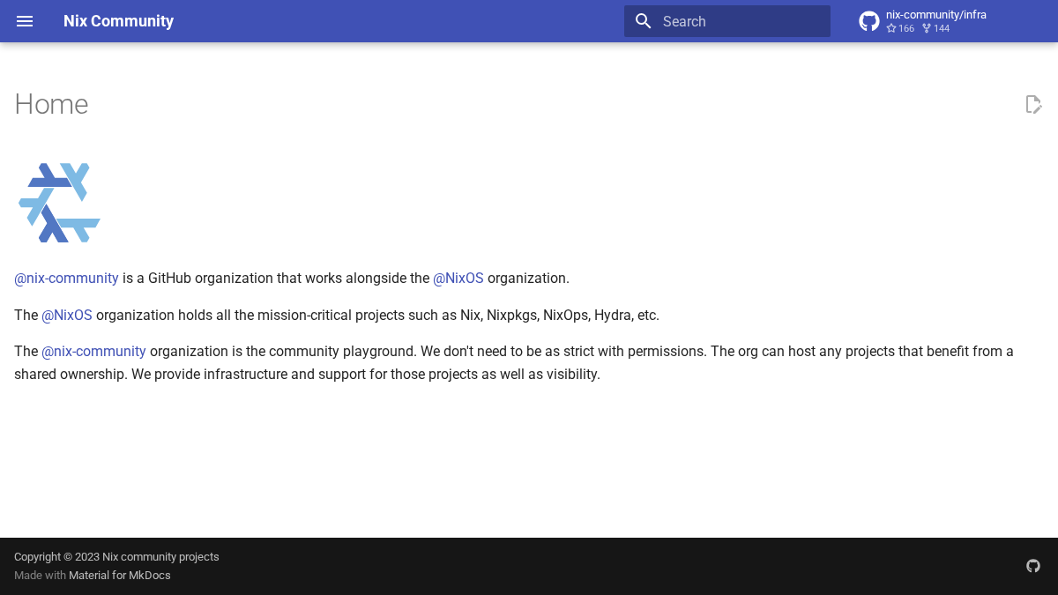Screen dimensions: 1058x595
Task: Open the first @nix-community link
Action: [x=66, y=279]
